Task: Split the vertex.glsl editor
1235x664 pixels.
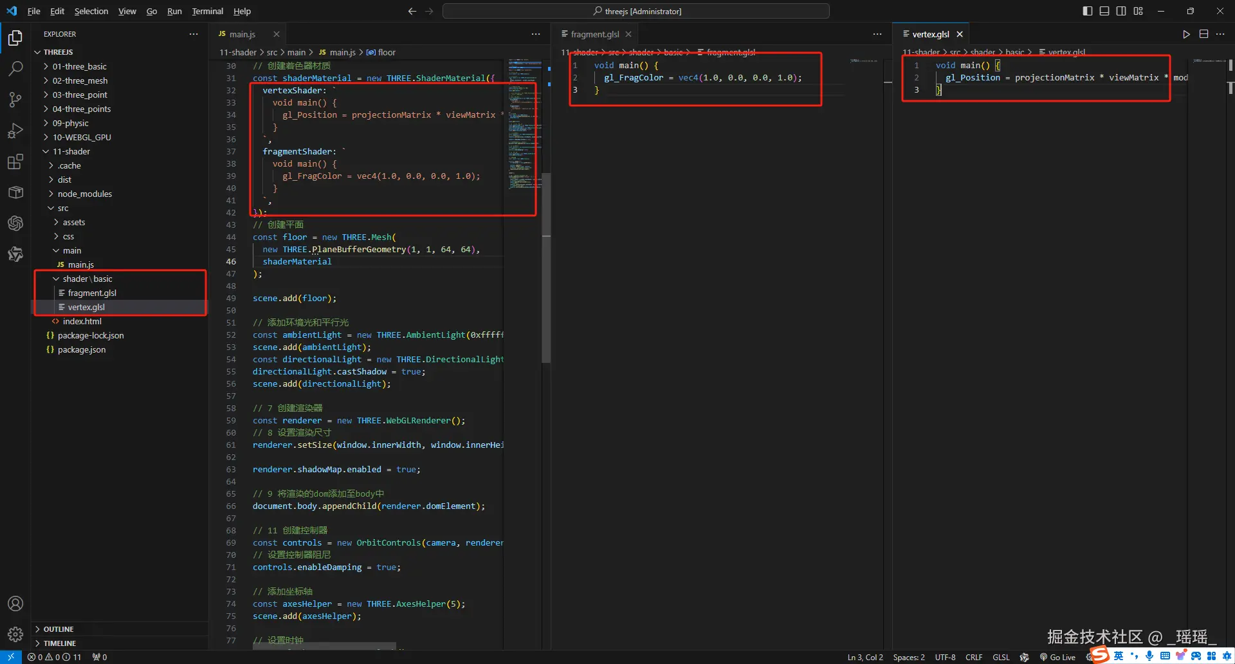Action: click(x=1203, y=34)
